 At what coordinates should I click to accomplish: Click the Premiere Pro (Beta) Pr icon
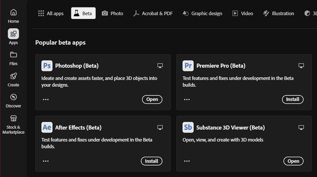pos(188,66)
